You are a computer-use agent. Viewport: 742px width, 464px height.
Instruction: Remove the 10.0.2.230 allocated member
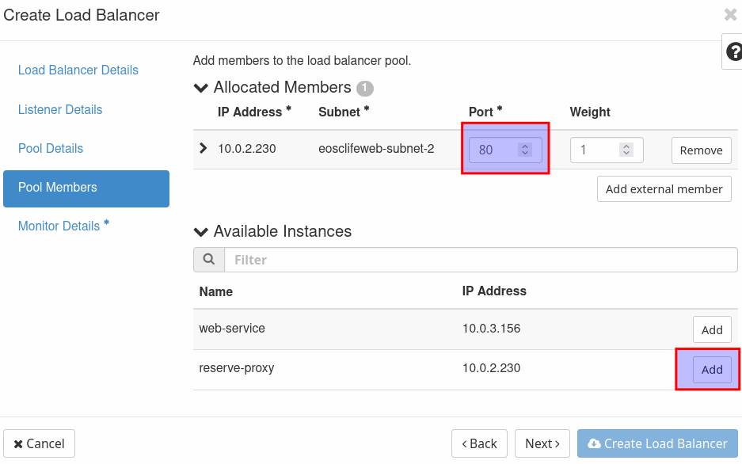tap(701, 150)
